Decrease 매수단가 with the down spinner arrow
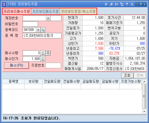The width and height of the screenshot is (149, 123). point(43,60)
